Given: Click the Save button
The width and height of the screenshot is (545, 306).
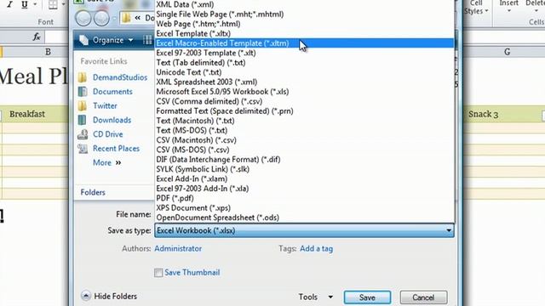Looking at the screenshot, I should pyautogui.click(x=367, y=297).
